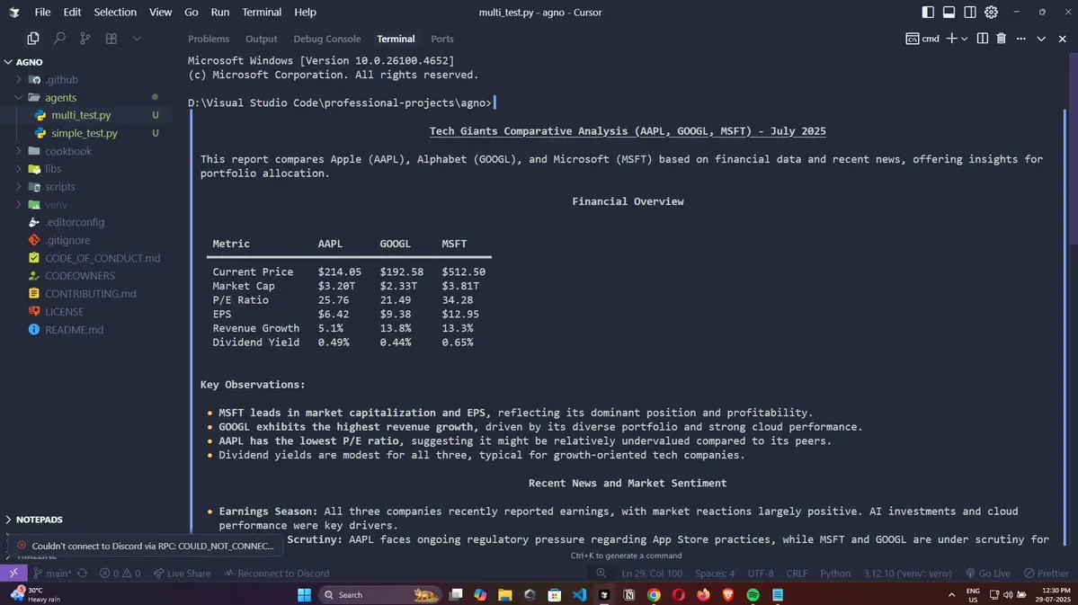Image resolution: width=1078 pixels, height=605 pixels.
Task: Toggle secondary sidebar layout icon
Action: [970, 12]
